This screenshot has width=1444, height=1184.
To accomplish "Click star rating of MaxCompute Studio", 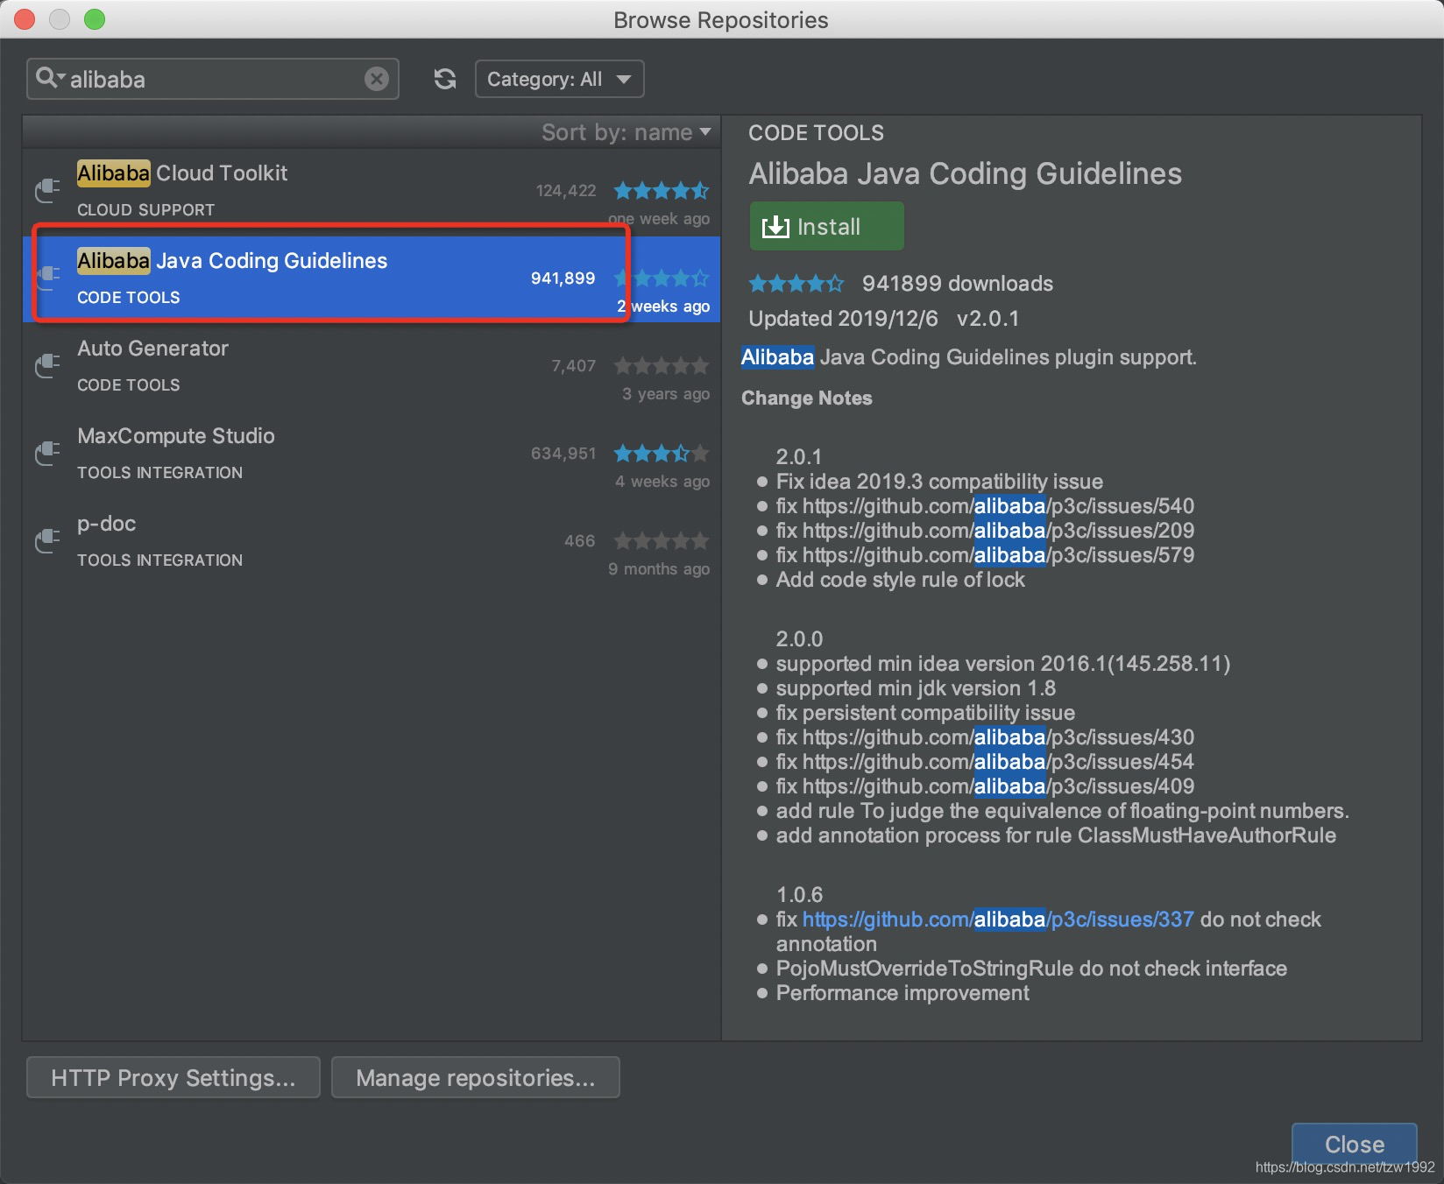I will tap(662, 453).
